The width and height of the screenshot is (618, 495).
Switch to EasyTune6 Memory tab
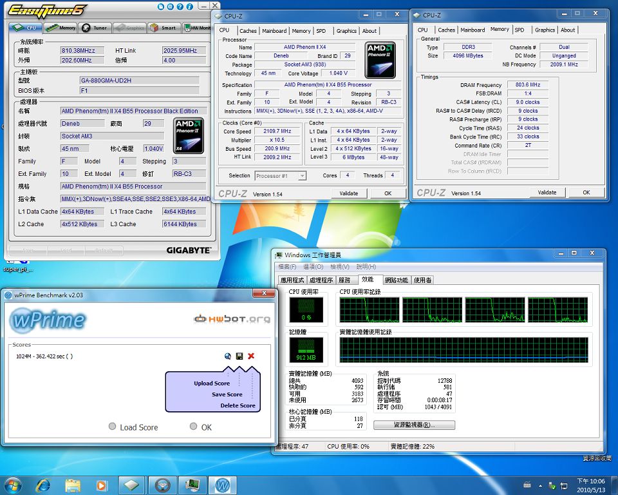click(61, 28)
